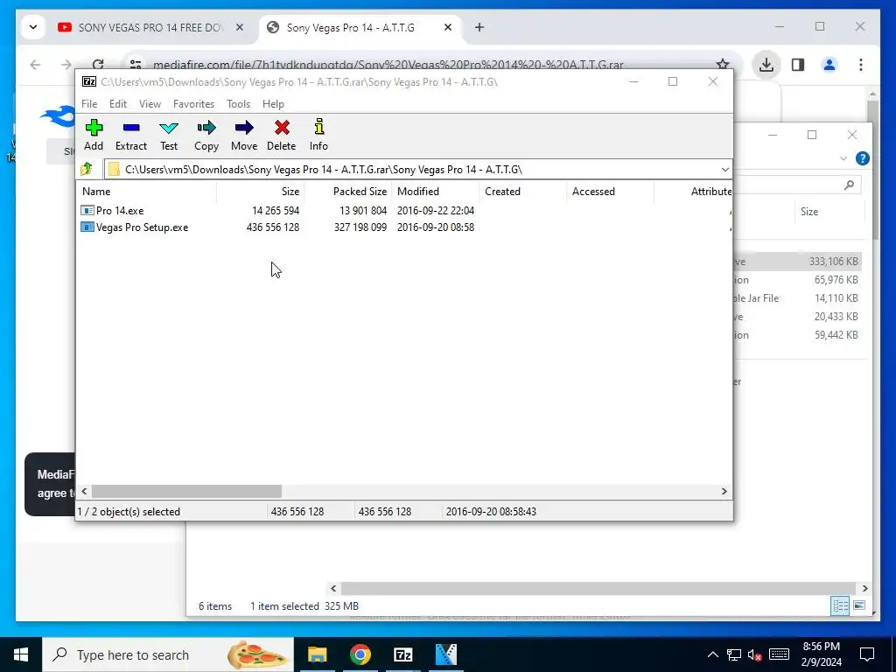Click the Add toolbar icon in 7-Zip

click(94, 135)
